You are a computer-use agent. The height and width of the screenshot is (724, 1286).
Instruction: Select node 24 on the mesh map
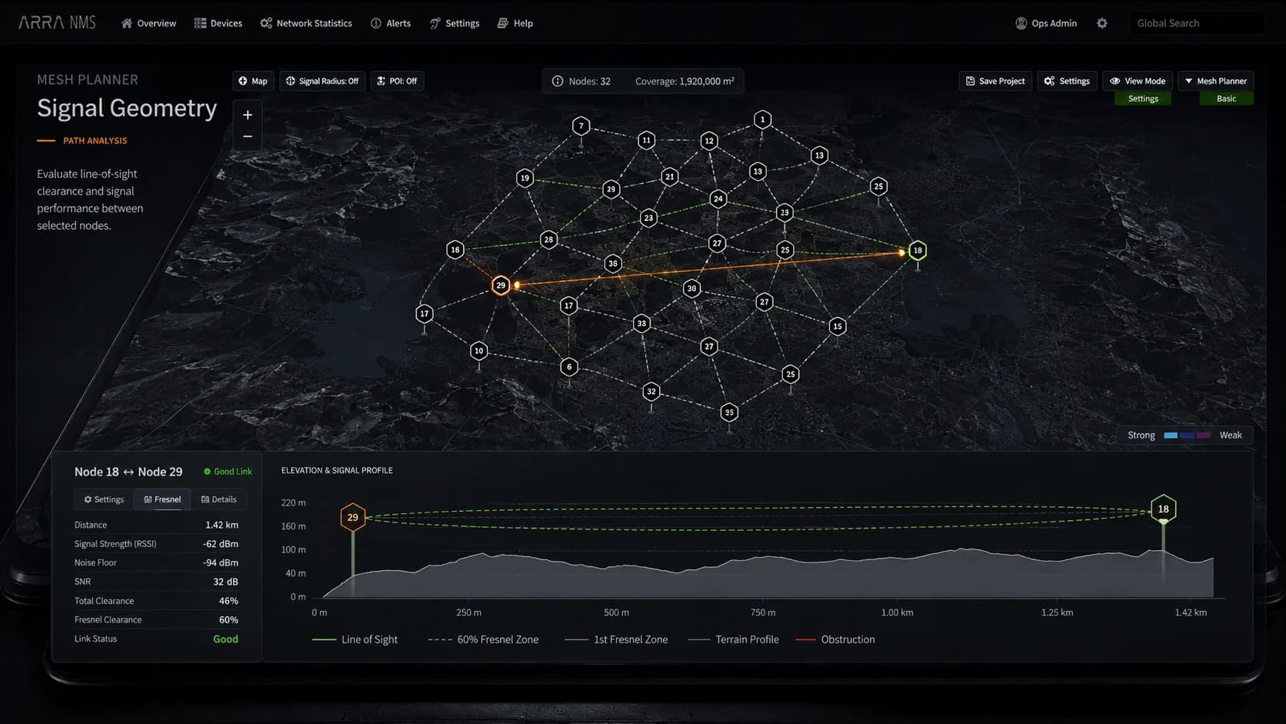(718, 199)
